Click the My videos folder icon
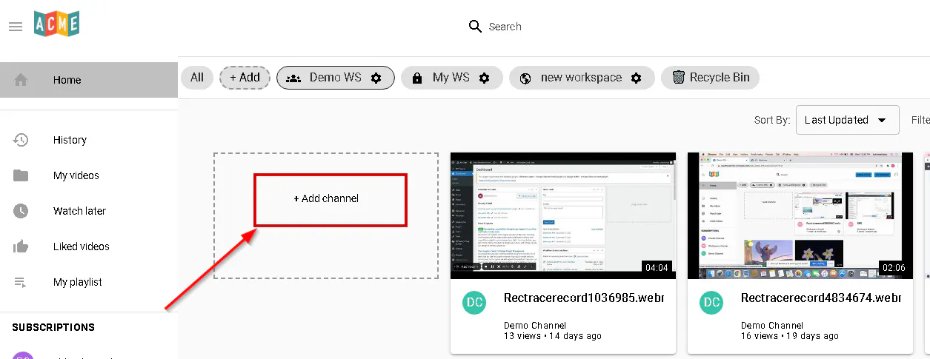Screen dimensions: 930x359 pos(21,175)
